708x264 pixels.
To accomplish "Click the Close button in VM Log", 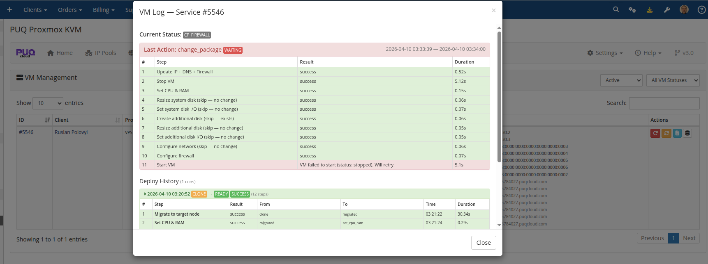I will [484, 243].
